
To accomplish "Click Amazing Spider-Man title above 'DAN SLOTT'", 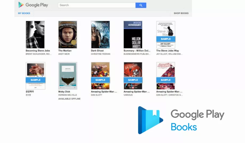I will pos(104,92).
